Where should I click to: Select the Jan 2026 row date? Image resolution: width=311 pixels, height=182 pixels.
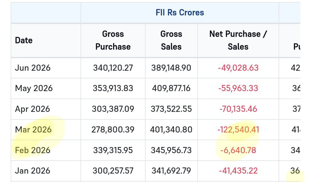pyautogui.click(x=32, y=171)
